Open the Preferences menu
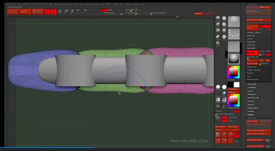 click(x=88, y=4)
